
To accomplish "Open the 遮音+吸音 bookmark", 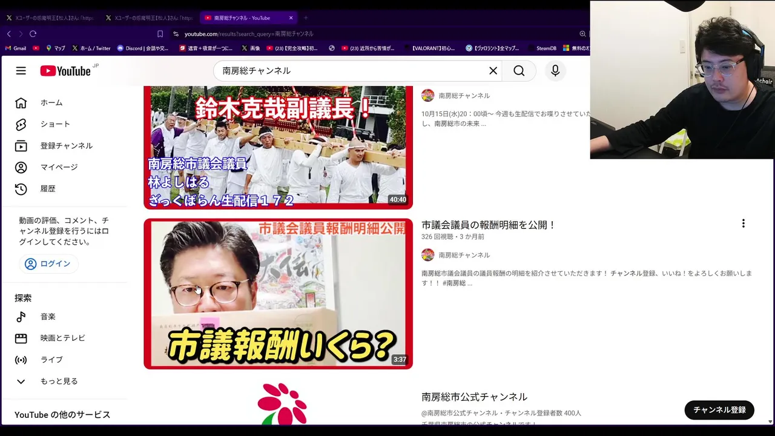I will (206, 48).
